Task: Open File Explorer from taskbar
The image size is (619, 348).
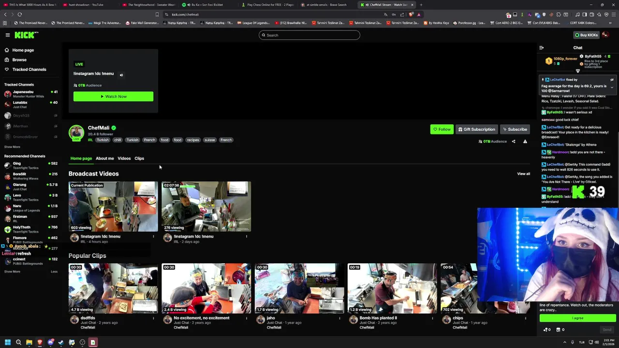Action: [x=29, y=343]
